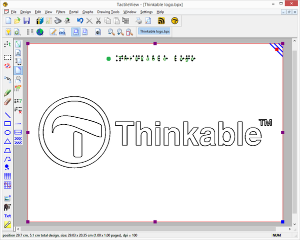Open the pencil edit dropdown icon
The image size is (300, 240).
click(53, 32)
